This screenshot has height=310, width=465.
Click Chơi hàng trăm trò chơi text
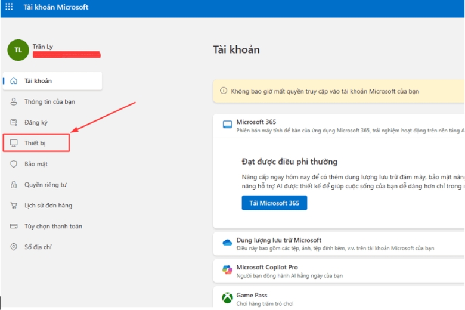tap(265, 303)
